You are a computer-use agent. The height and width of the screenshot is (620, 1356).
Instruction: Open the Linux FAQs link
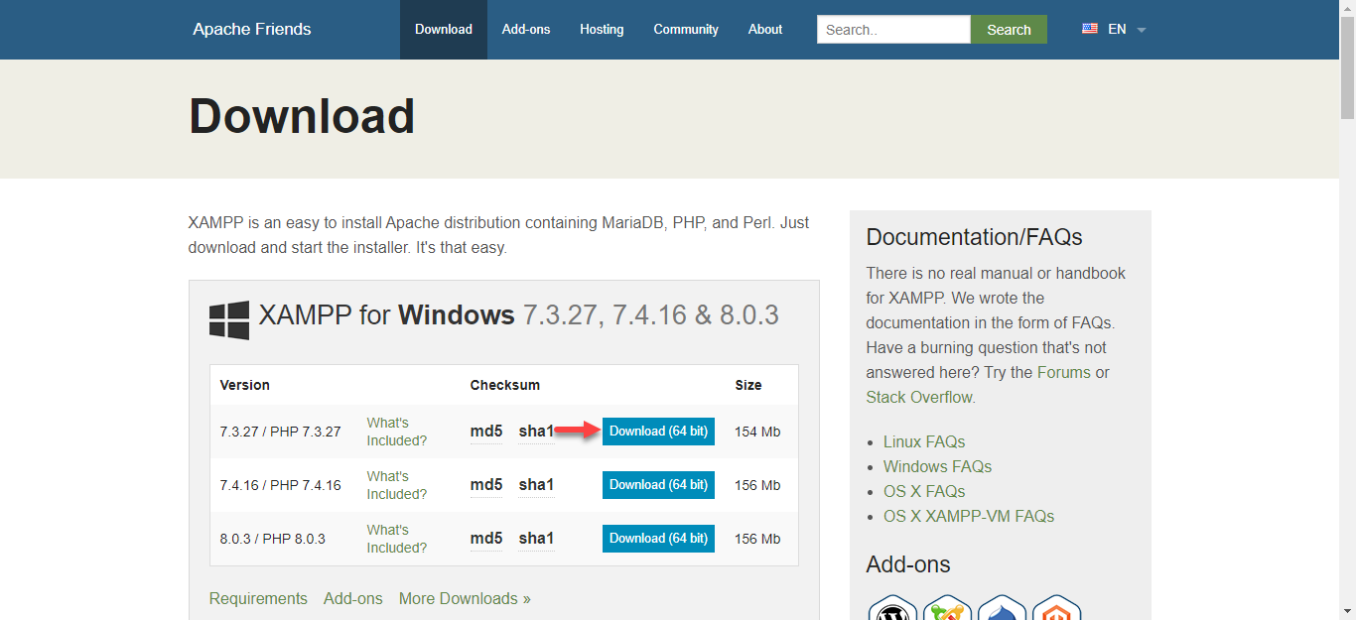tap(924, 441)
